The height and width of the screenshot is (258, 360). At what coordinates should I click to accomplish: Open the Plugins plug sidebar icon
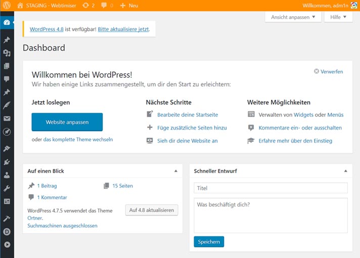7,162
